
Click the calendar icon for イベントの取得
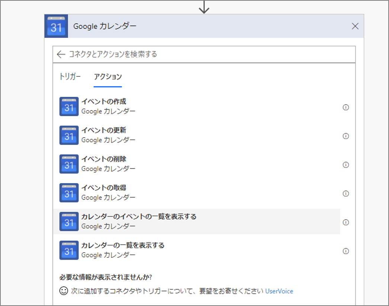pos(69,193)
